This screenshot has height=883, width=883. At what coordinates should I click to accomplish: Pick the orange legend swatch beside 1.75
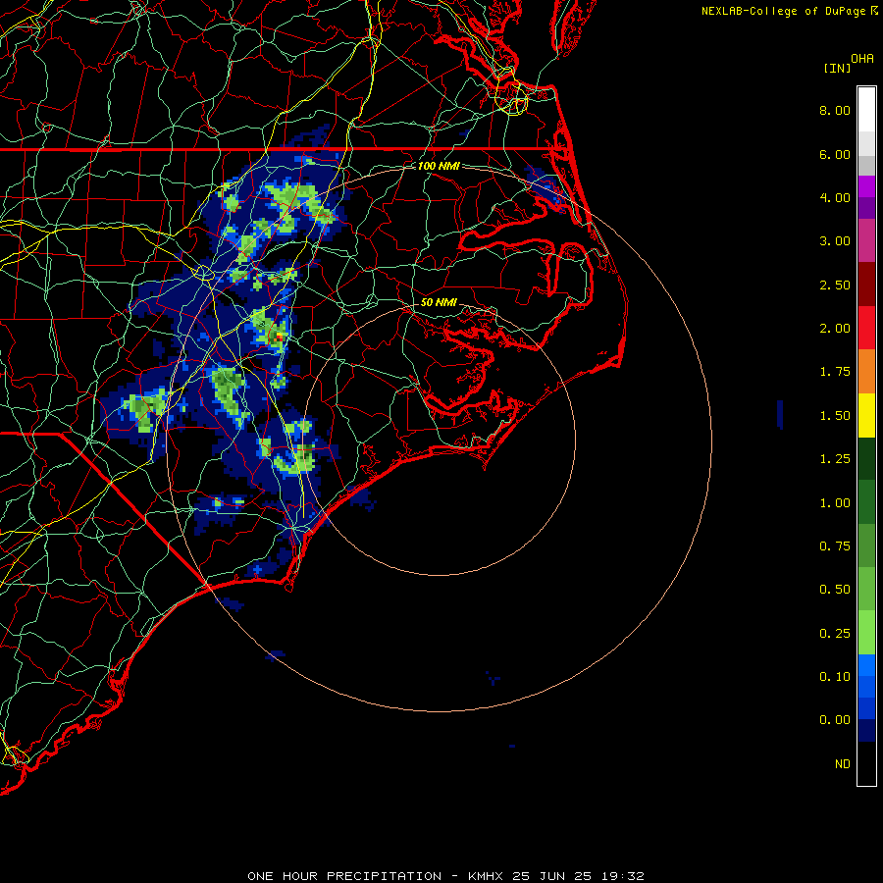coord(866,371)
